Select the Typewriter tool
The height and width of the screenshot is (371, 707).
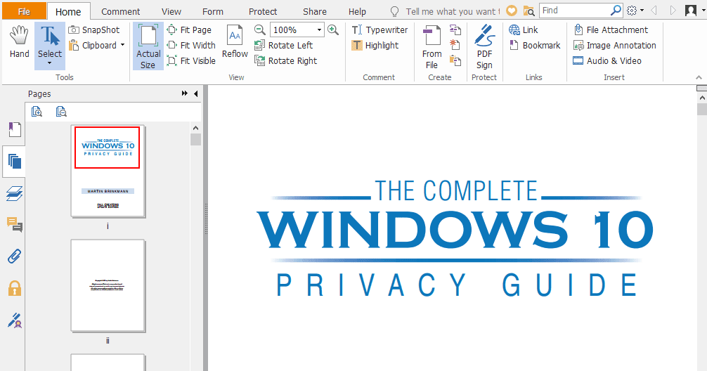tap(380, 30)
